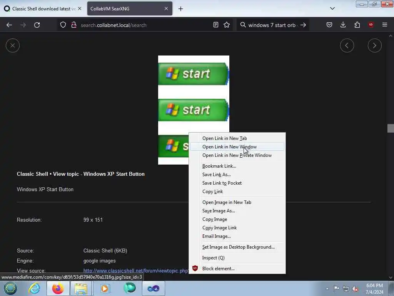This screenshot has height=296, width=394.
Task: Open network tray icon
Action: point(346,289)
